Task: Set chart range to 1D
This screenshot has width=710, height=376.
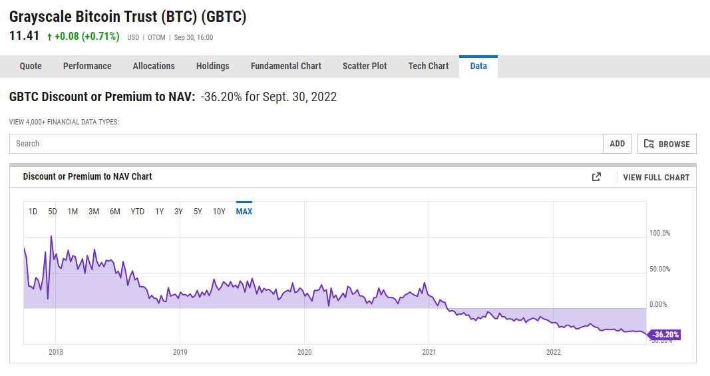Action: point(33,212)
